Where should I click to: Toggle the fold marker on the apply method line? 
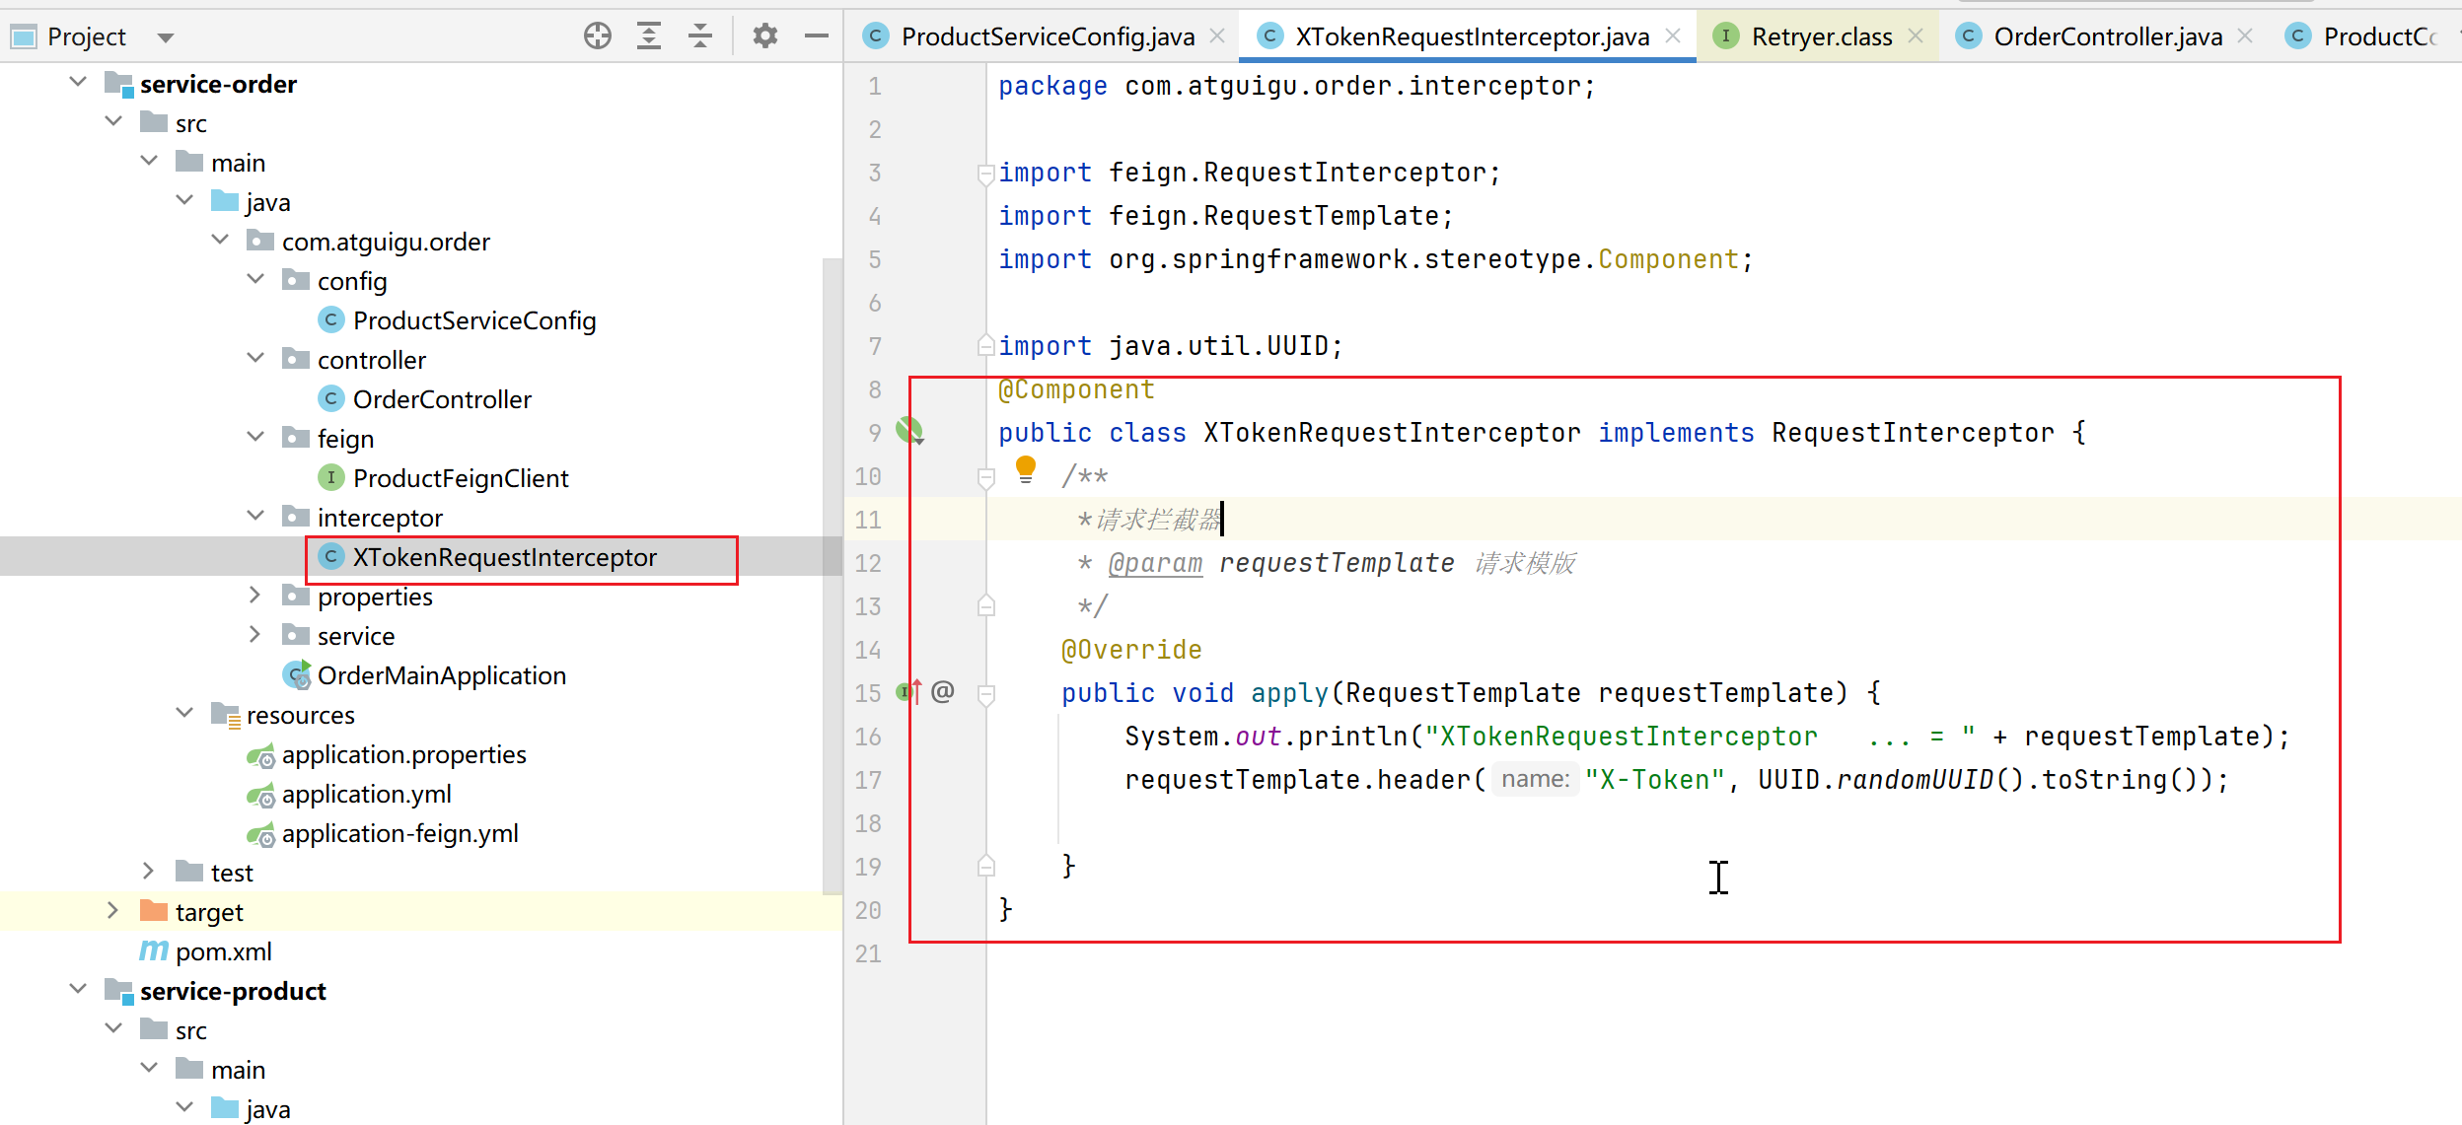click(984, 694)
